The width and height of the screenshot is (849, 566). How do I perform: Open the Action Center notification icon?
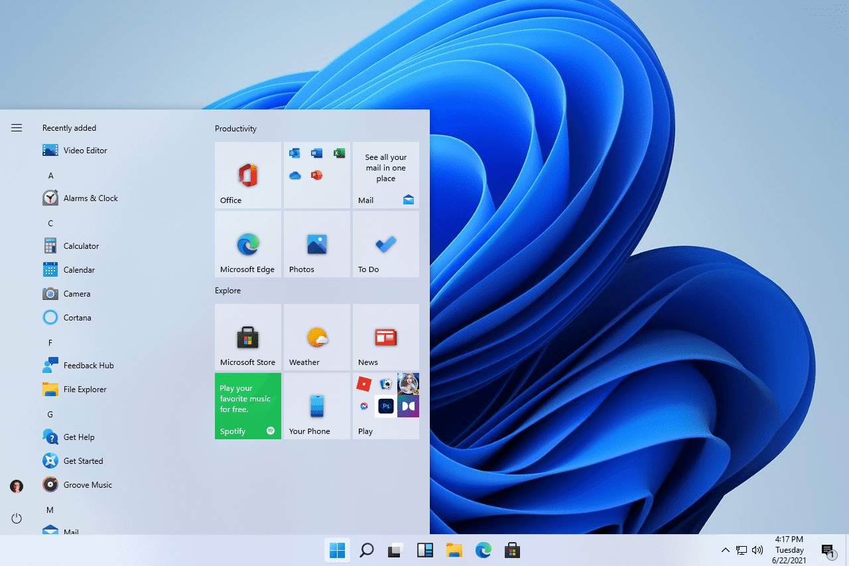point(828,550)
